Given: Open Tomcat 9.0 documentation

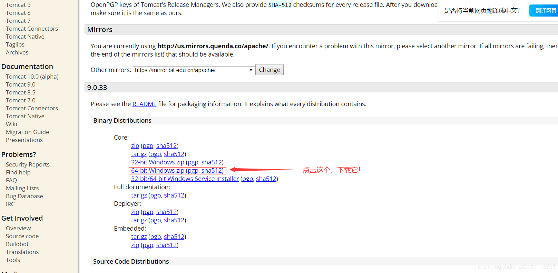Looking at the screenshot, I should (x=20, y=84).
